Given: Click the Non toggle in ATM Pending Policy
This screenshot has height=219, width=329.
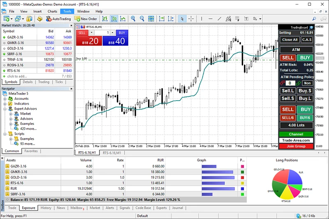Looking at the screenshot, I should coord(307,83).
